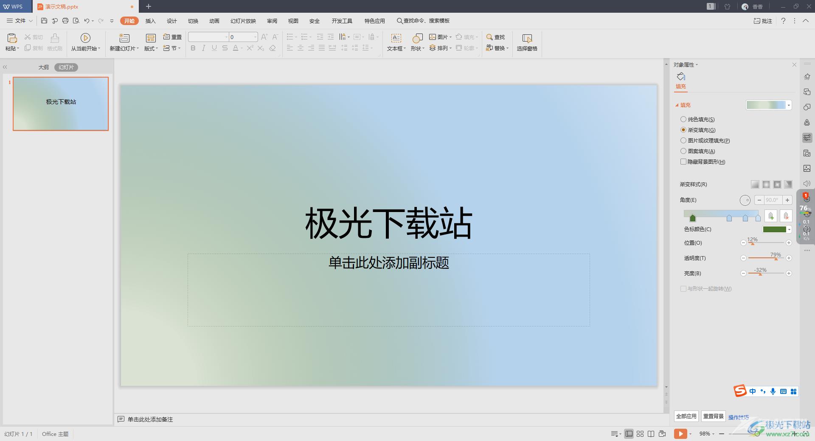The width and height of the screenshot is (815, 441).
Task: Click the Find magnifier icon
Action: (x=489, y=37)
